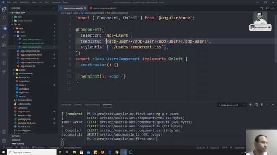Open the Extensions view
The image size is (277, 155).
tap(4, 45)
